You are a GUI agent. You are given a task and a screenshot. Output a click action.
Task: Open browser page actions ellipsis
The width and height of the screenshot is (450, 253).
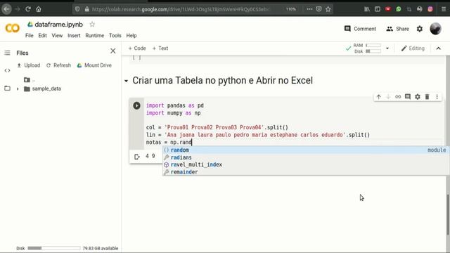pos(309,9)
